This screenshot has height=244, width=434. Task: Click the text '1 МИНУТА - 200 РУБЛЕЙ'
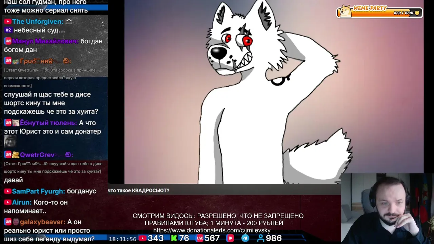[247, 223]
